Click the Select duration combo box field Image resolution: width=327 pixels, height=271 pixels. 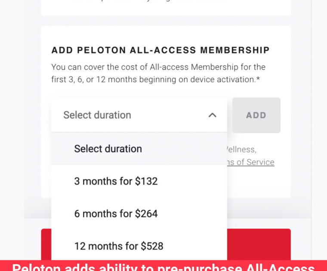pos(129,115)
